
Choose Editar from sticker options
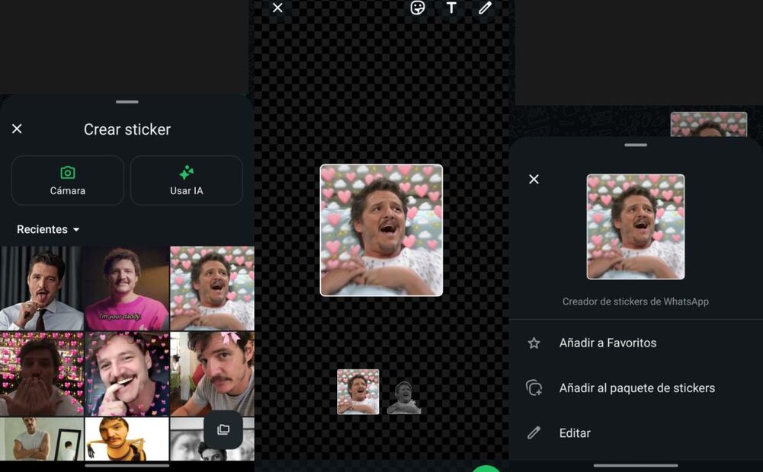pos(575,433)
